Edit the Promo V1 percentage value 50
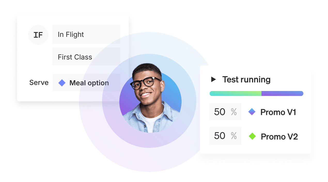The image size is (328, 182). [x=220, y=112]
